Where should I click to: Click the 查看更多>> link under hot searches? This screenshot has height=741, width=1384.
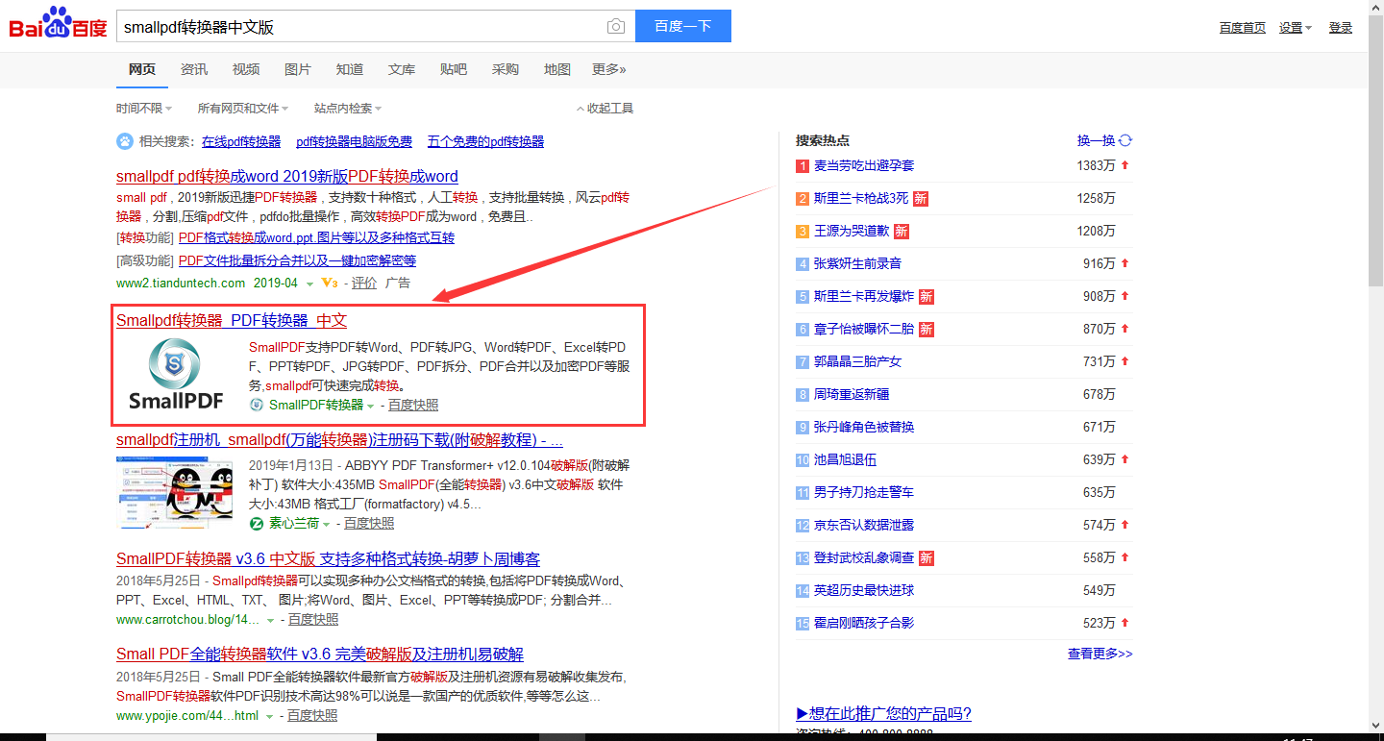point(1100,654)
